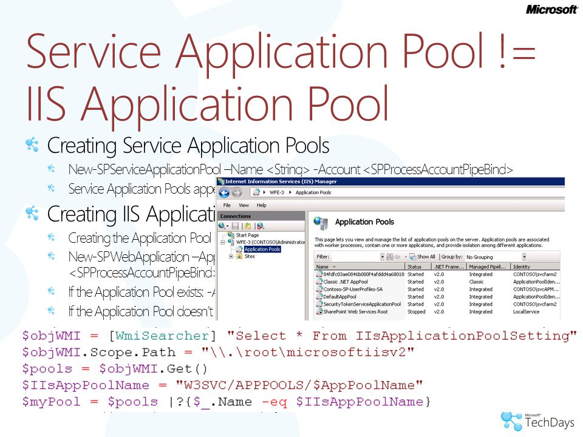Select WFE-3 in the address breadcrumb
This screenshot has width=583, height=437.
coord(277,192)
